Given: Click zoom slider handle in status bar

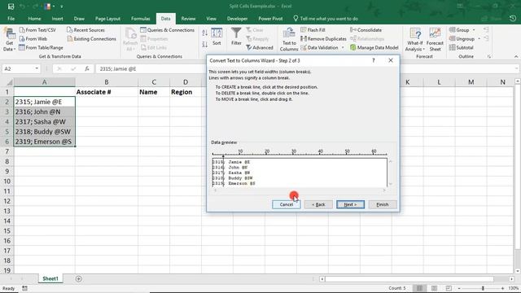Looking at the screenshot, I should 483,288.
